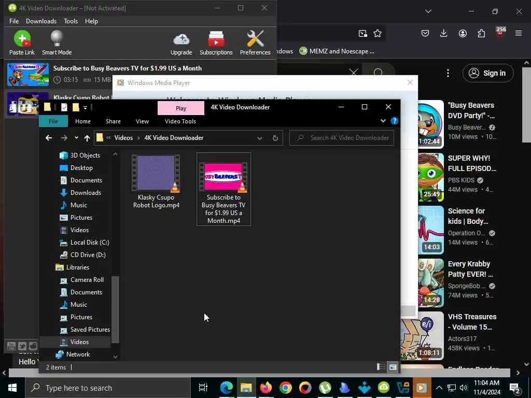Close the Windows Media Player dialog
This screenshot has height=398, width=531.
410,82
